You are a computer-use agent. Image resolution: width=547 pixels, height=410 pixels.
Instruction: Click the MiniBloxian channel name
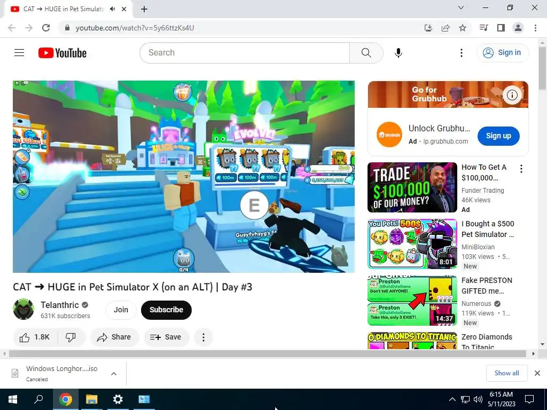(478, 247)
